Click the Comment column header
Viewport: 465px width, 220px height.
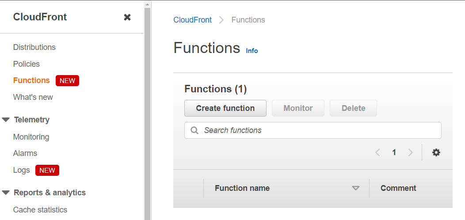398,188
